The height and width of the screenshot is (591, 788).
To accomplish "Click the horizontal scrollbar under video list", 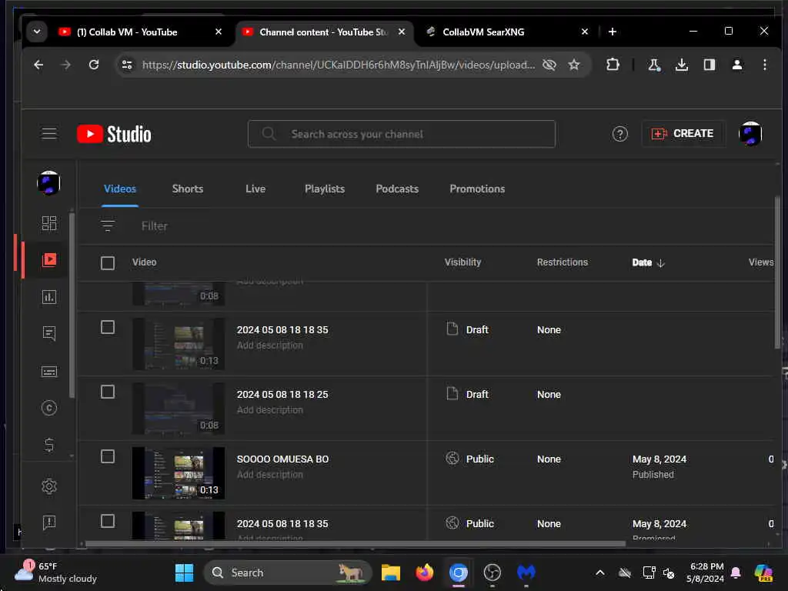I will click(355, 543).
